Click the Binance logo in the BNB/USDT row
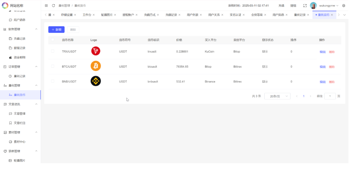 tap(96, 81)
